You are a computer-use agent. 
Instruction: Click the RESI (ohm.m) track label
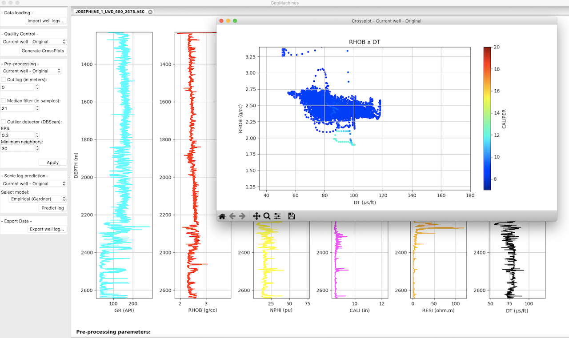(438, 310)
